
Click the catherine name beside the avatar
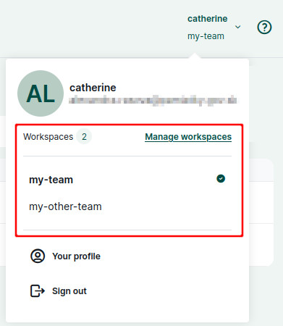click(93, 88)
